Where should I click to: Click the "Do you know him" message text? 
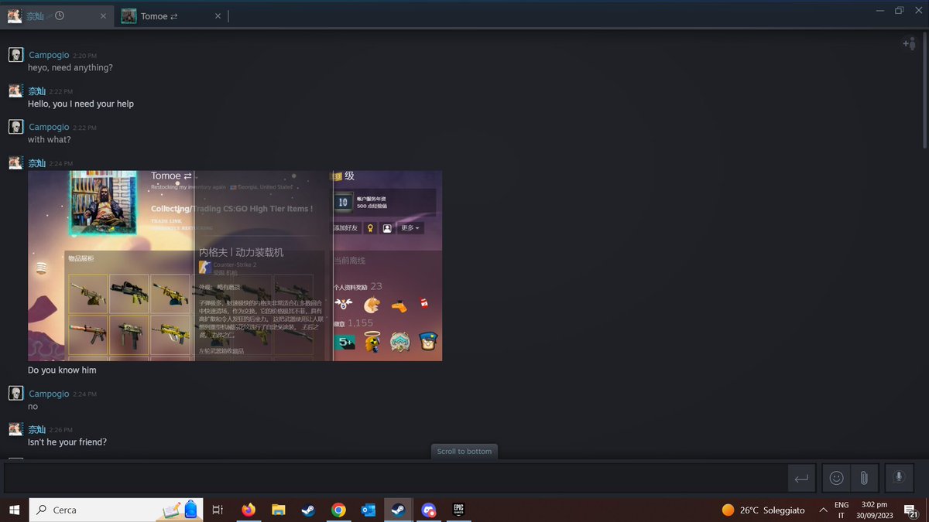(62, 370)
